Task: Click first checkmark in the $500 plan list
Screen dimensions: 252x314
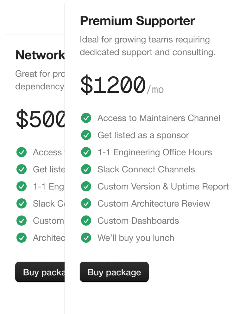Action: point(22,152)
